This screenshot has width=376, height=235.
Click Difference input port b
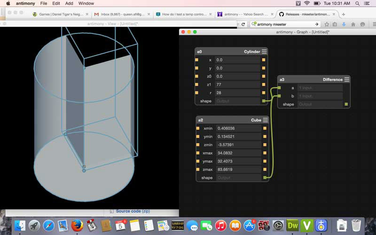coord(279,96)
